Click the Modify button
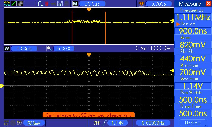Viewport: 212px width, 127px height. click(x=193, y=123)
